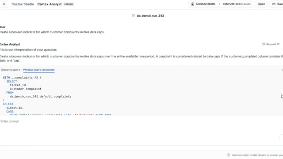
Task: Change the COMPUTE_WH warehouse selection
Action: (x=237, y=4)
